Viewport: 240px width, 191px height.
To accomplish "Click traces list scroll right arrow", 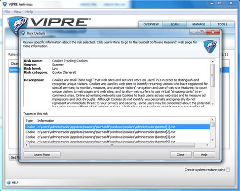I will pyautogui.click(x=207, y=145).
